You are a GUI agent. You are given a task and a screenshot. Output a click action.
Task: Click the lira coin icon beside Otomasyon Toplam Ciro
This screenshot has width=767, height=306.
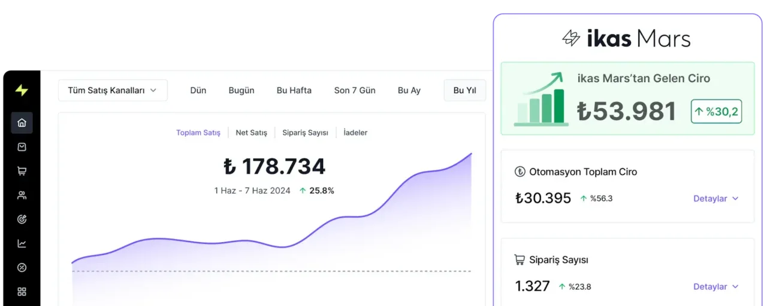click(520, 172)
